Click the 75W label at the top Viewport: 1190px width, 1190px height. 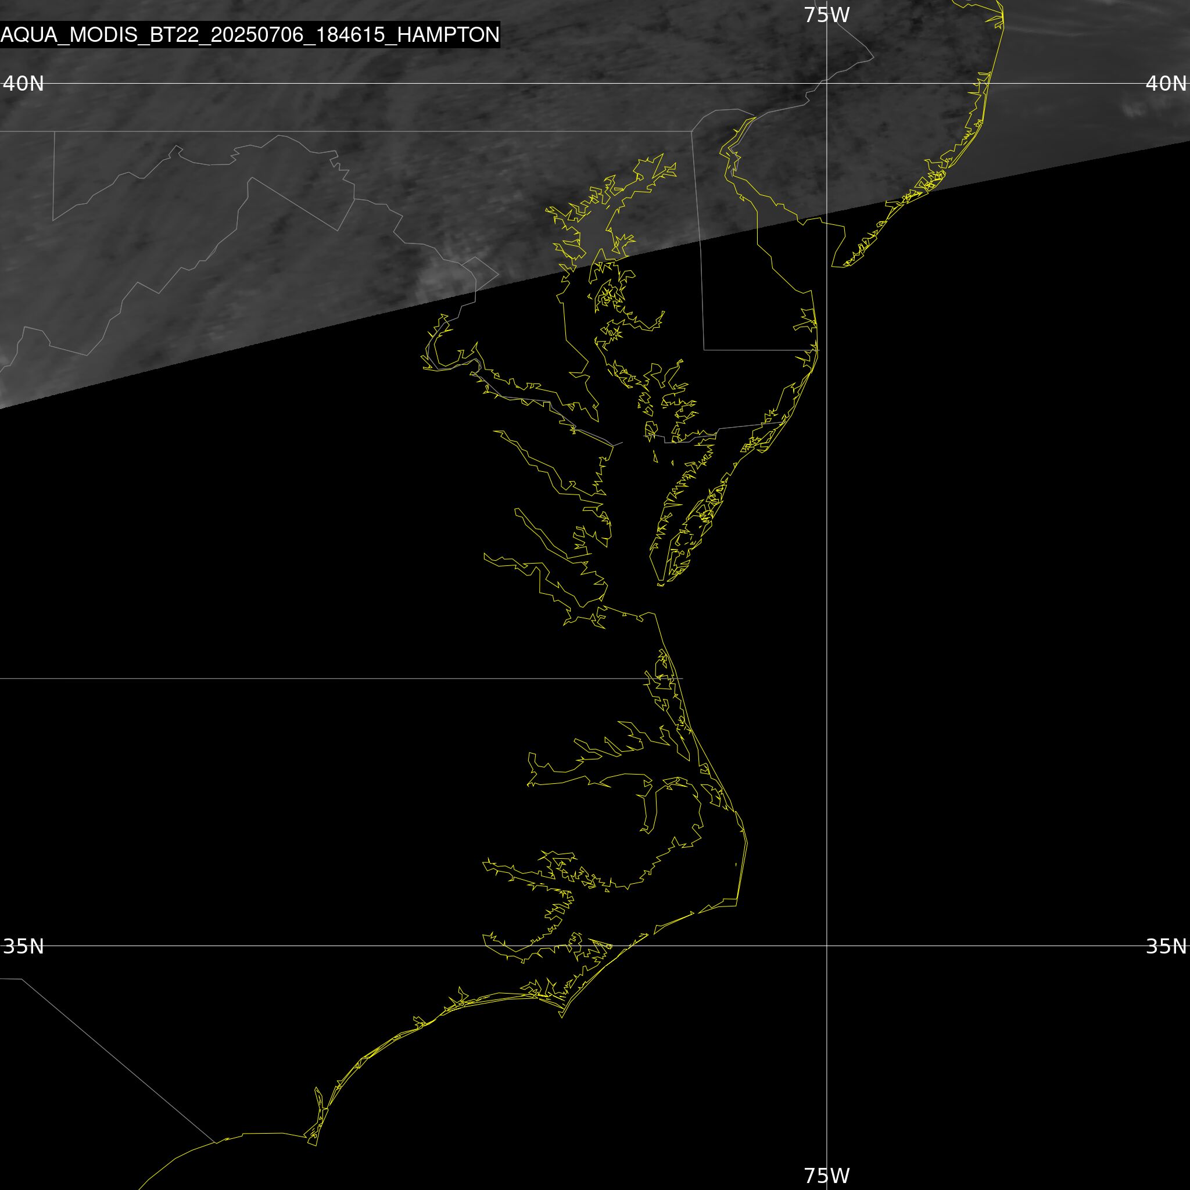click(827, 15)
